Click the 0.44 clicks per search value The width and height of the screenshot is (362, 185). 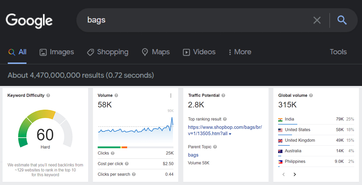[x=169, y=174]
